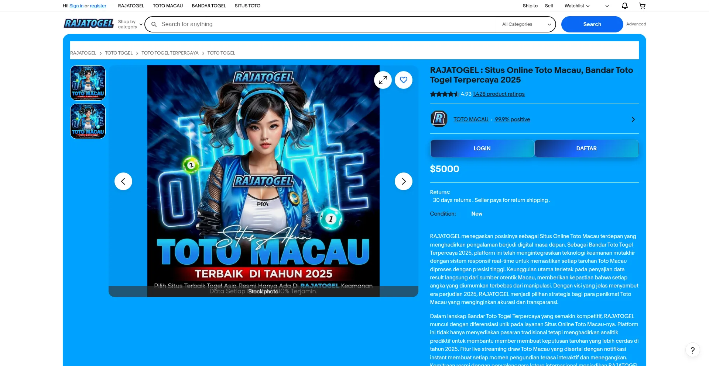Viewport: 709px width, 366px height.
Task: Toggle the heart watchlist button on image
Action: coord(403,80)
